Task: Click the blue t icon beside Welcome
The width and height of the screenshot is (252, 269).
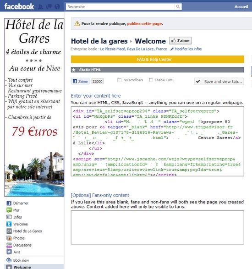Action: [x=9, y=224]
